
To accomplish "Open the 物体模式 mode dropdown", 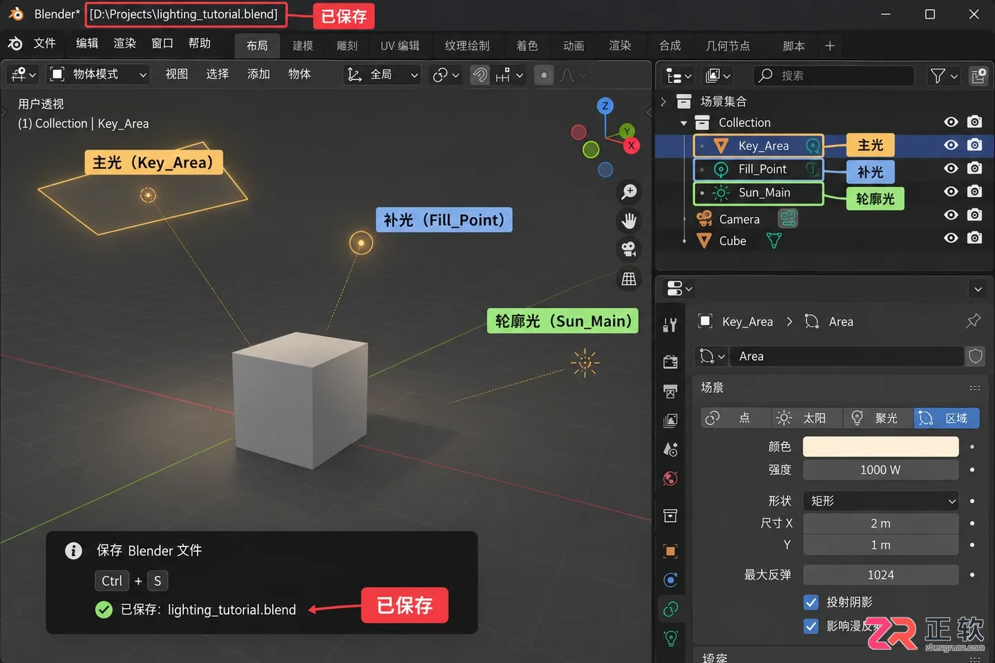I will tap(98, 75).
